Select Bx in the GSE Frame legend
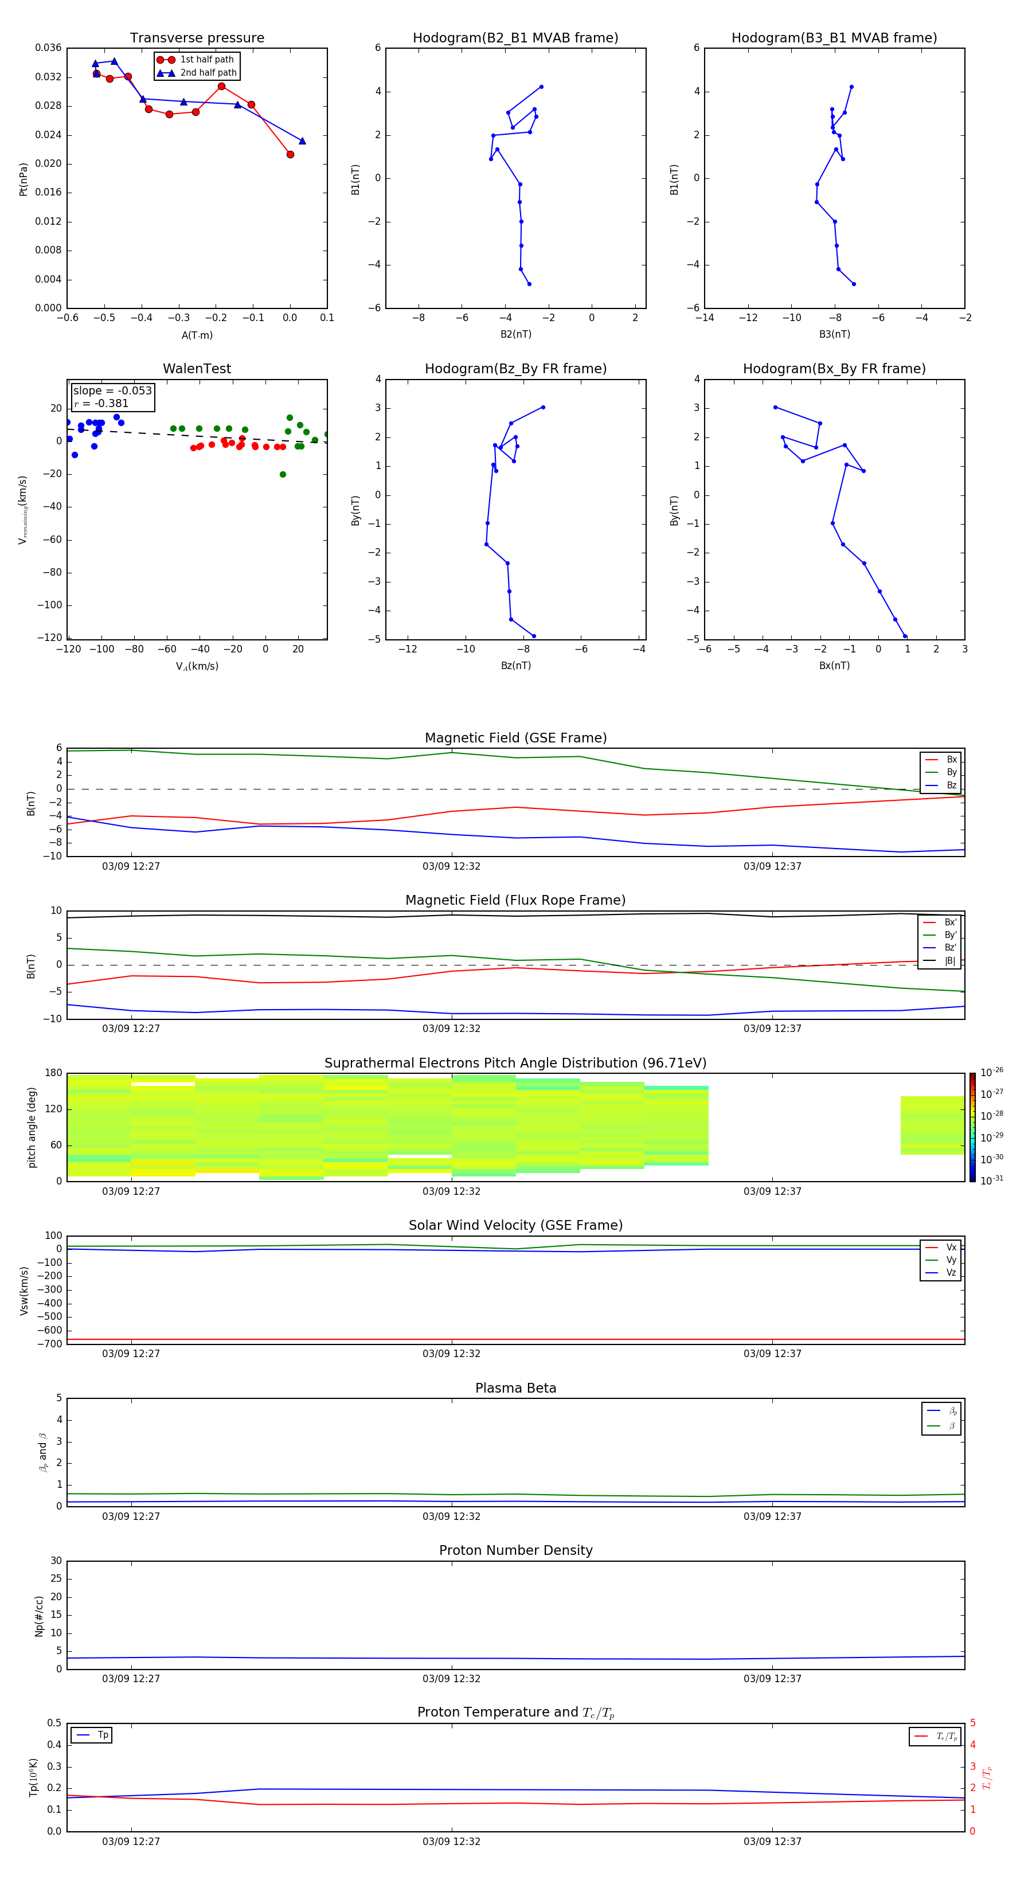The image size is (1032, 1892). pyautogui.click(x=941, y=760)
